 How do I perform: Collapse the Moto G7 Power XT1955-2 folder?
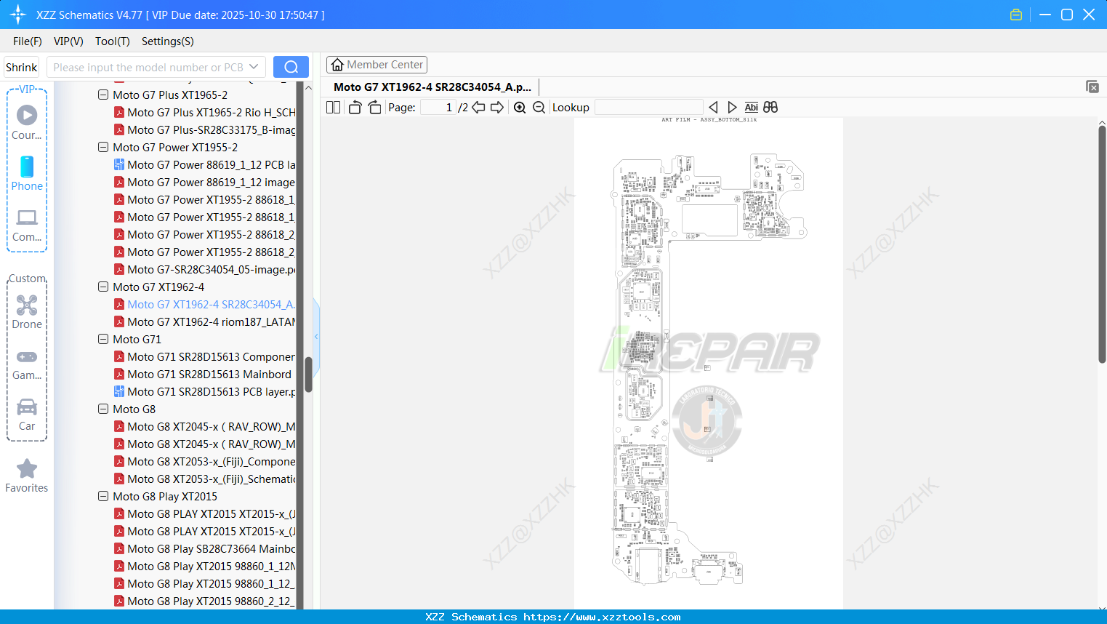click(x=103, y=148)
